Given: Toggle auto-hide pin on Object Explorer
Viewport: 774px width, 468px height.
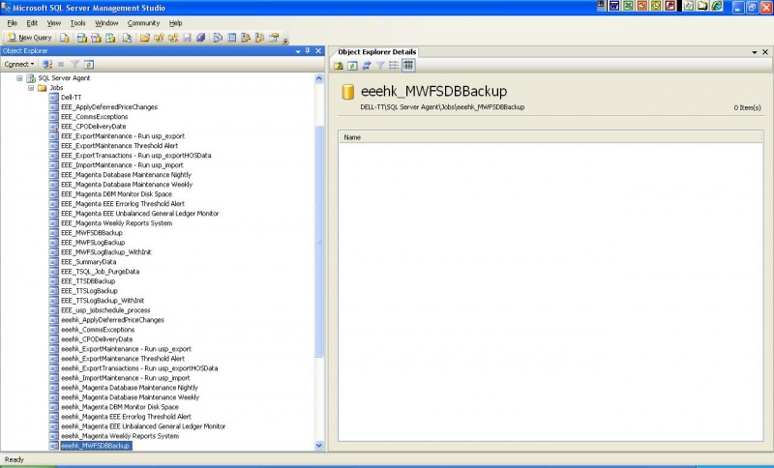Looking at the screenshot, I should 308,51.
